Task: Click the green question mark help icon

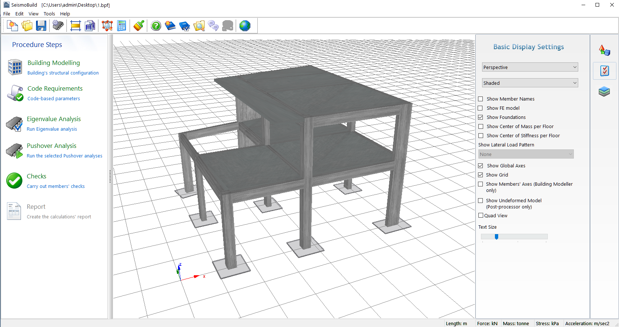Action: (156, 26)
